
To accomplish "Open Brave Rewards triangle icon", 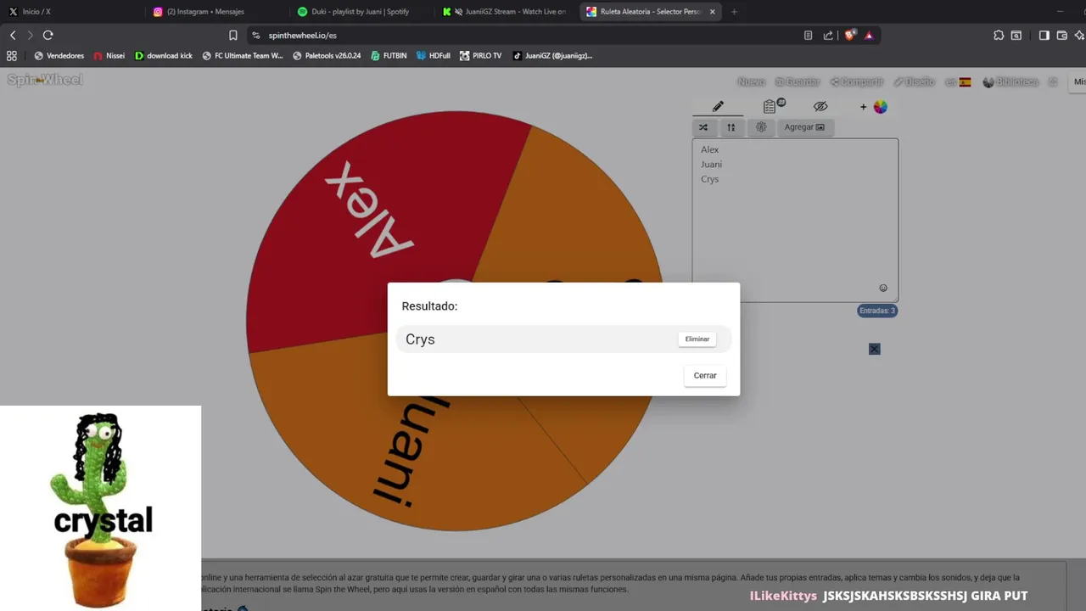I will (x=869, y=36).
